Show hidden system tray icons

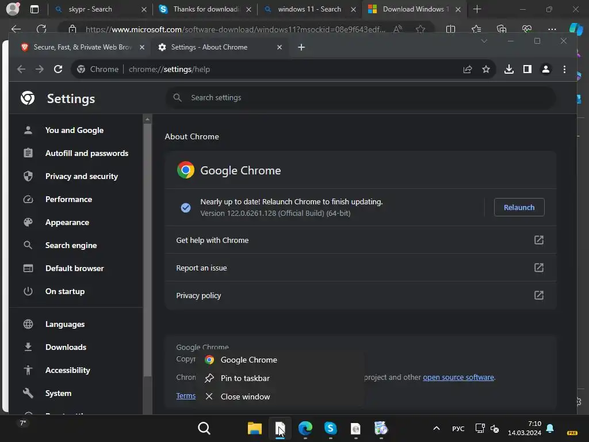436,428
